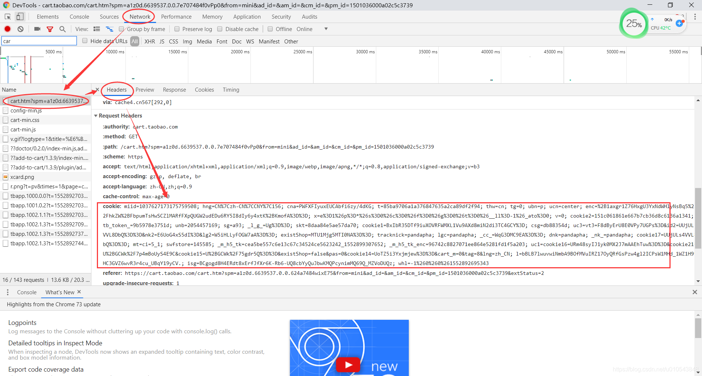The width and height of the screenshot is (702, 376).
Task: Enable Preserve log checkbox
Action: (177, 29)
